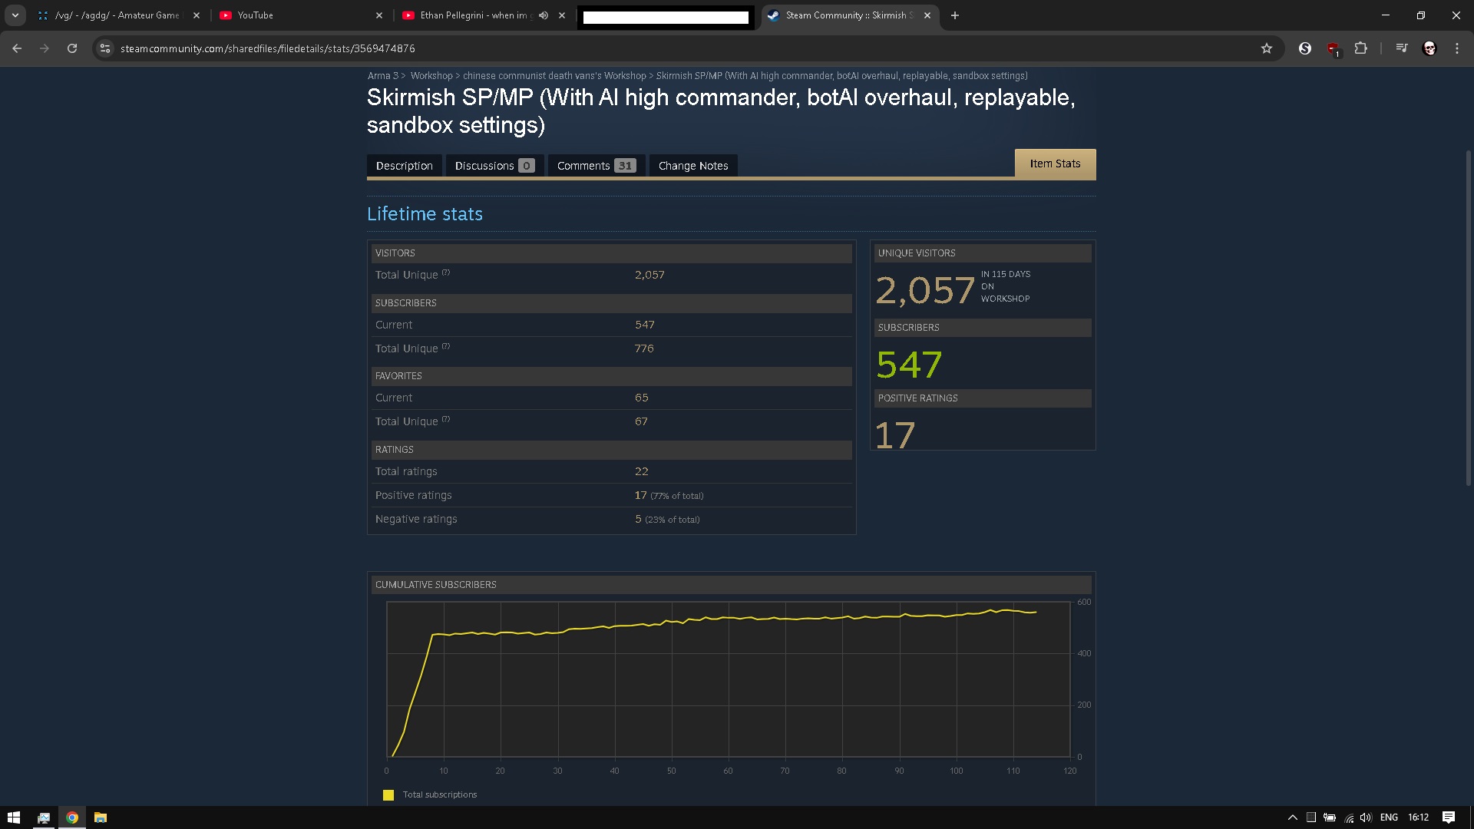This screenshot has width=1474, height=829.
Task: Mute the Ethan Pellegrini tab audio
Action: click(544, 15)
